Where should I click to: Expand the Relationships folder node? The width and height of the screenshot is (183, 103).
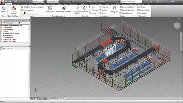1,27
